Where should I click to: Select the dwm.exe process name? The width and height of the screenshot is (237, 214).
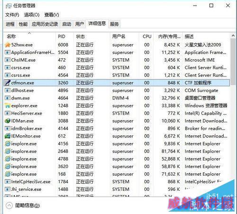click(20, 98)
